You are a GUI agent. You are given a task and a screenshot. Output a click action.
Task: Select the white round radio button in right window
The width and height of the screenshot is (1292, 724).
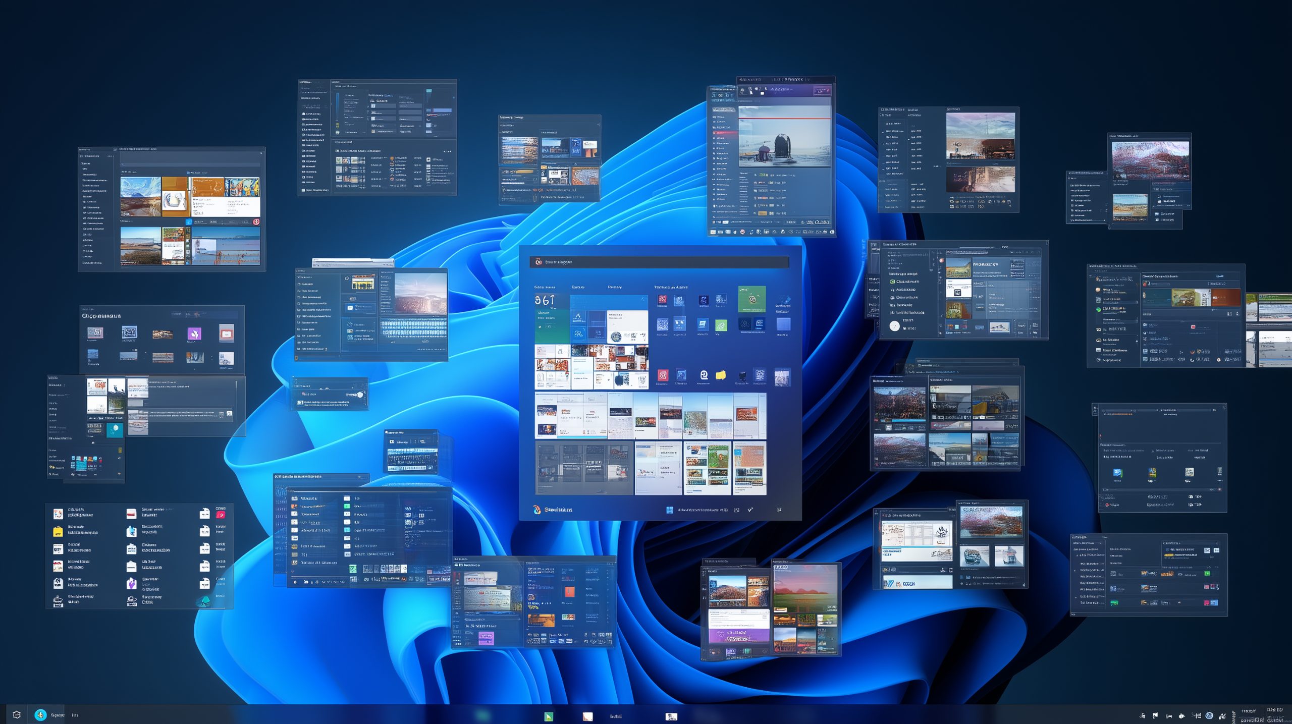(894, 326)
